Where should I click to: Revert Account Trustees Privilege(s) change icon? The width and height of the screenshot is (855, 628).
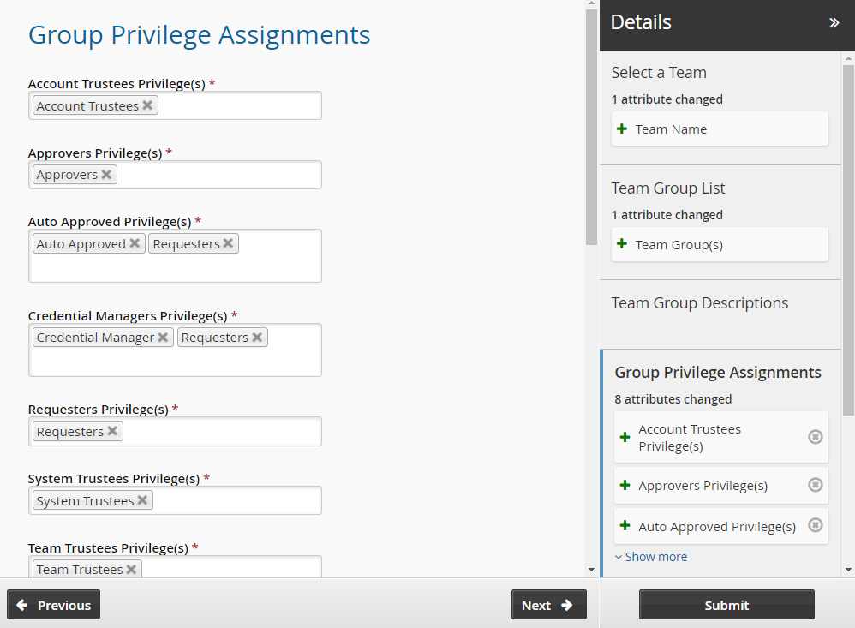pos(815,437)
